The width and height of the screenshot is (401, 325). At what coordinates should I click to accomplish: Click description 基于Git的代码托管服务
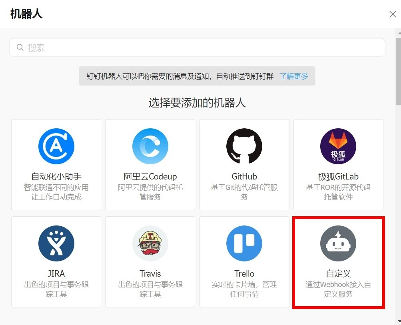244,192
